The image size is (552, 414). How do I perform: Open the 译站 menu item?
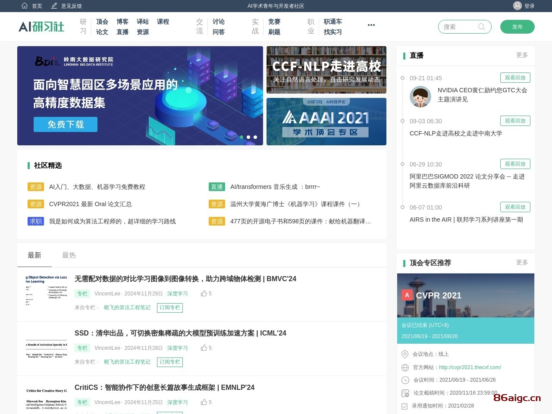pyautogui.click(x=143, y=22)
